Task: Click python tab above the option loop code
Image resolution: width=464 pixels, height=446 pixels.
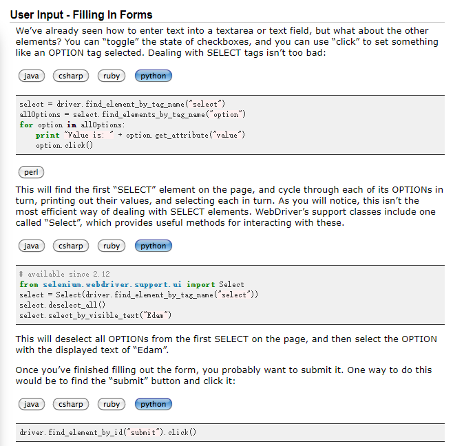Action: click(x=154, y=76)
